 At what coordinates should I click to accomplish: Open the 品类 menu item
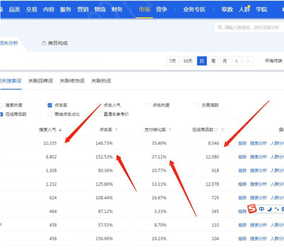click(x=15, y=9)
